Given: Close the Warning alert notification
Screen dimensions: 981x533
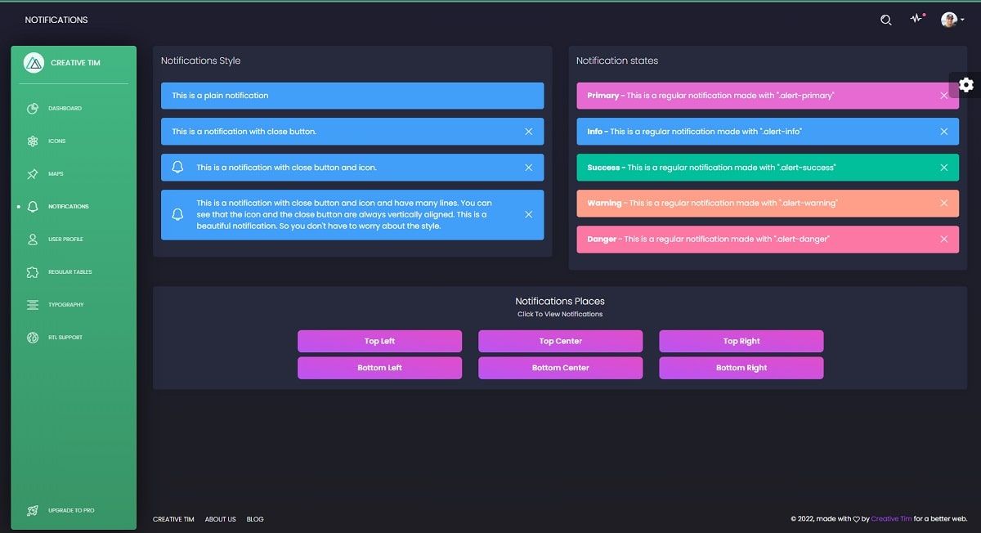Looking at the screenshot, I should pyautogui.click(x=944, y=203).
